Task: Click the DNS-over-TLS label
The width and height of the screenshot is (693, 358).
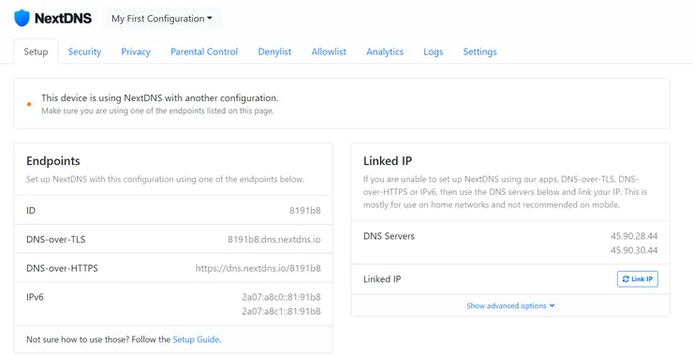Action: [55, 239]
